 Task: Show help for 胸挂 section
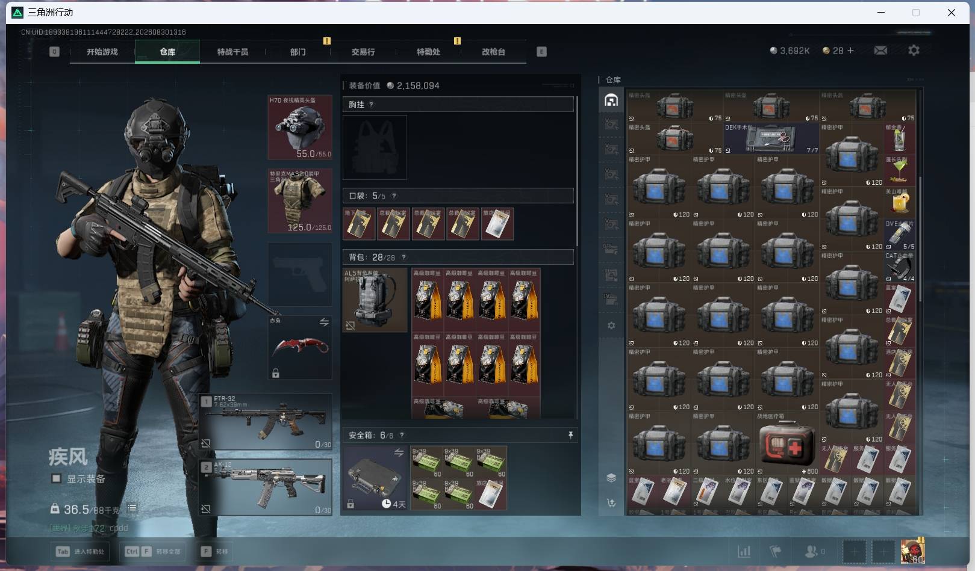coord(372,105)
